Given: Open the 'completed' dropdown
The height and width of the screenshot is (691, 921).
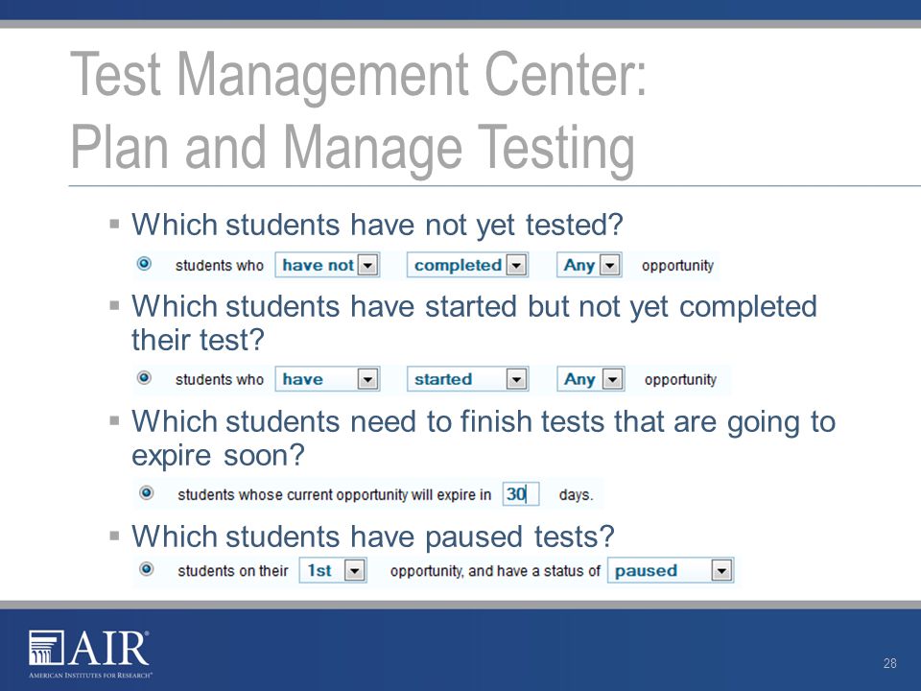Looking at the screenshot, I should pyautogui.click(x=467, y=265).
